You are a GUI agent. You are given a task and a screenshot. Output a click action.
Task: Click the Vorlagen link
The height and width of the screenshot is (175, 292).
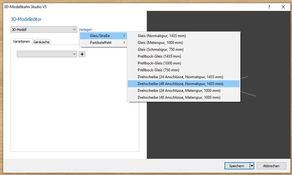[x=85, y=30]
